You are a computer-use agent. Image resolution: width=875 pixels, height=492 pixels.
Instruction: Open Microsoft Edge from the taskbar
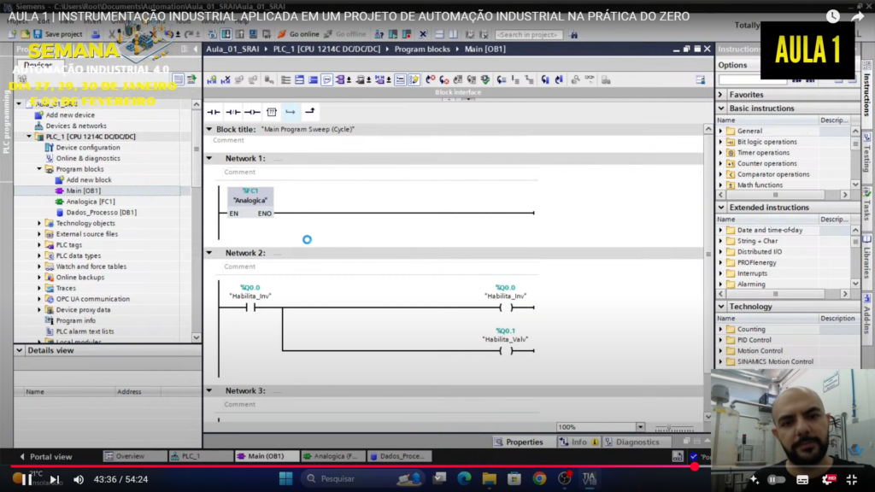[x=464, y=478]
